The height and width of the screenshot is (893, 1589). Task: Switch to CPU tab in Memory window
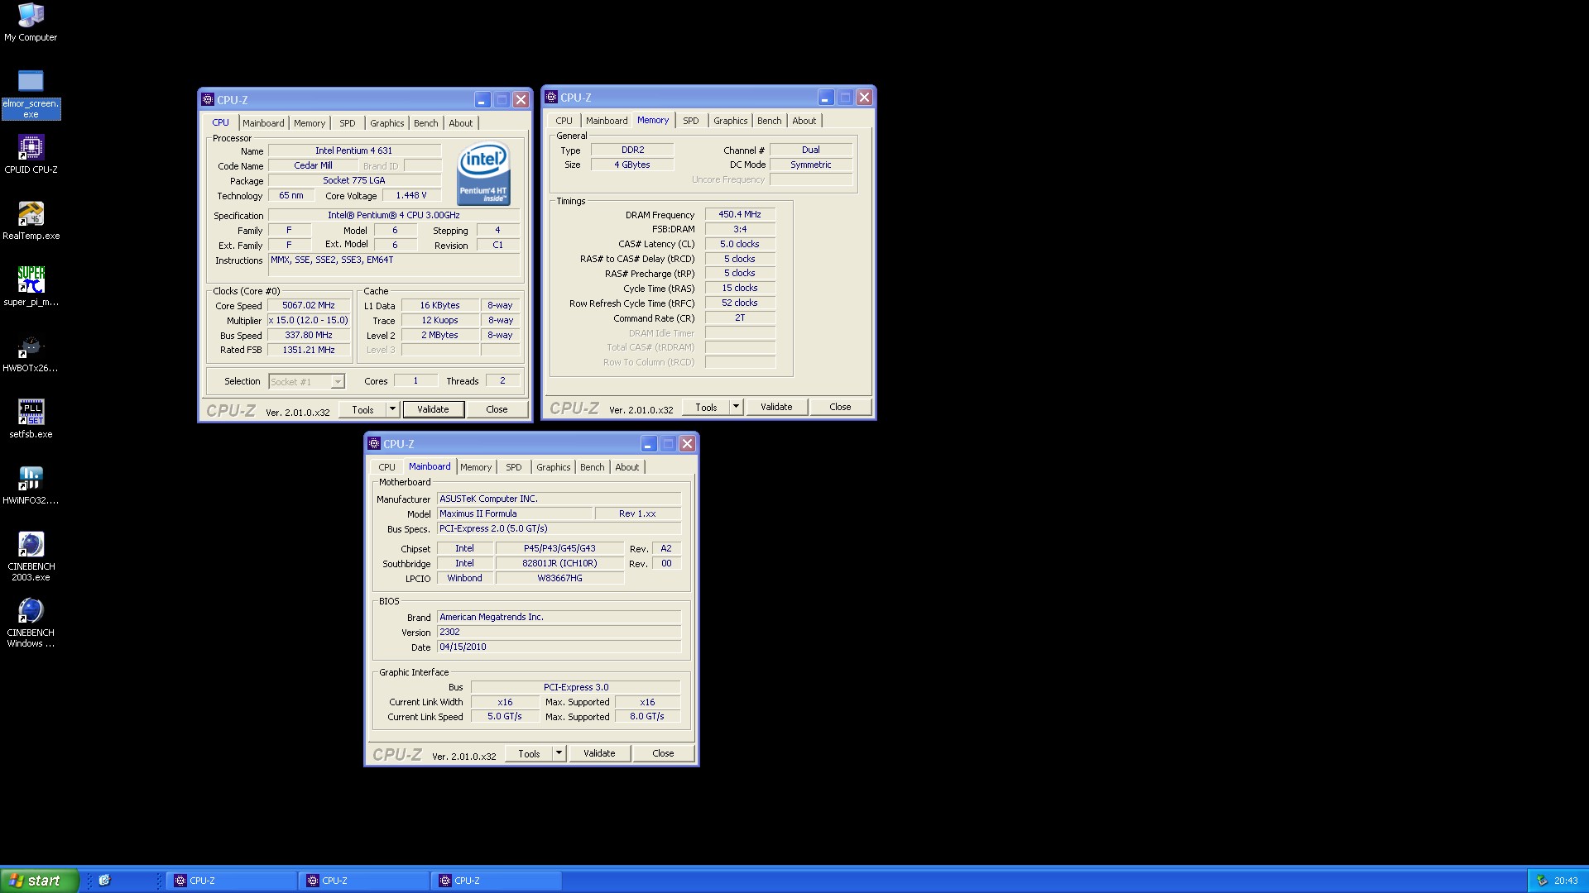tap(564, 121)
